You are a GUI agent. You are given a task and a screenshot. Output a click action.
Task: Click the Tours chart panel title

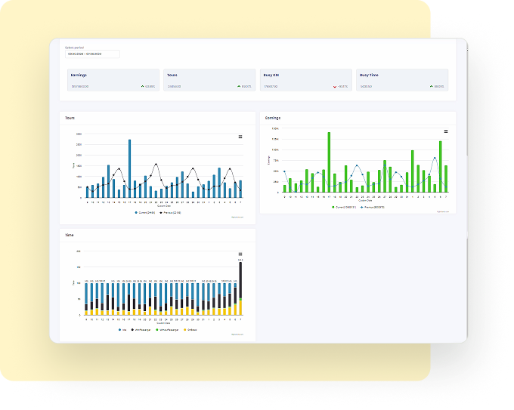click(70, 118)
